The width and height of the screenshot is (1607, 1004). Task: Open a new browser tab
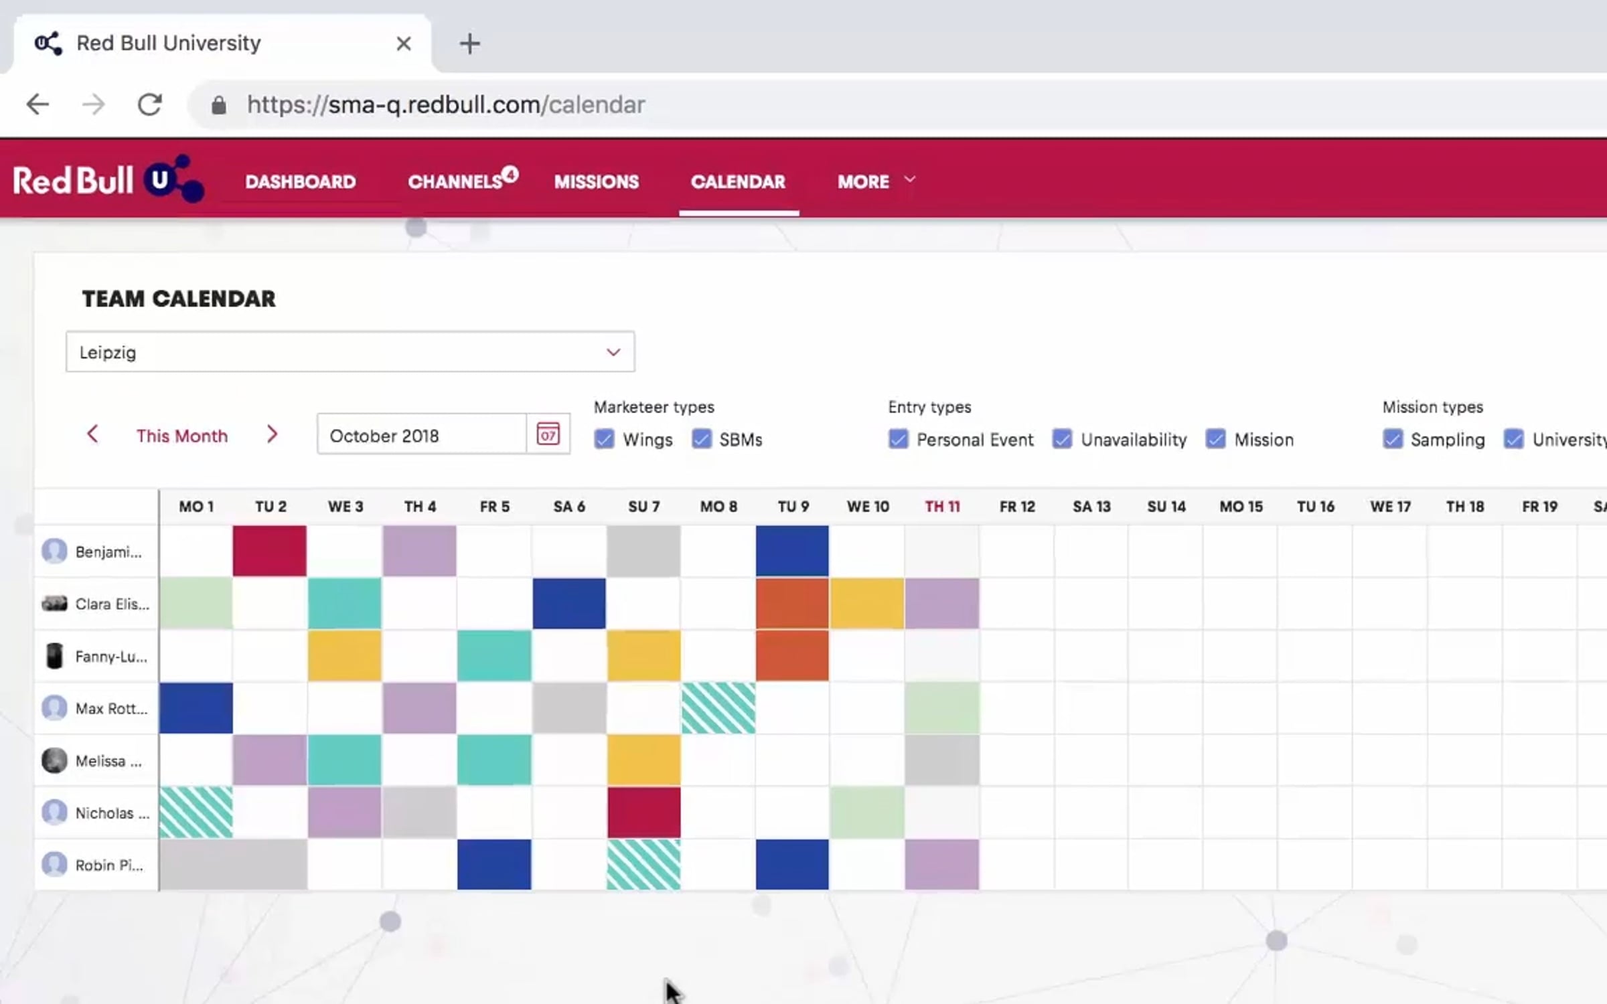[x=469, y=44]
